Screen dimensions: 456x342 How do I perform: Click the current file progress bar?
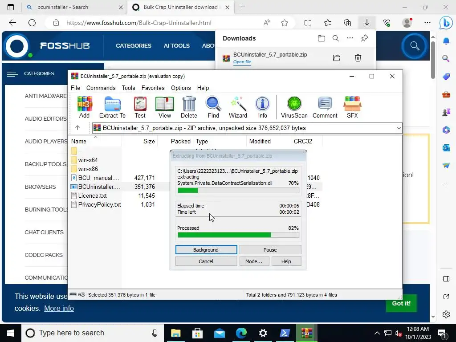click(238, 191)
